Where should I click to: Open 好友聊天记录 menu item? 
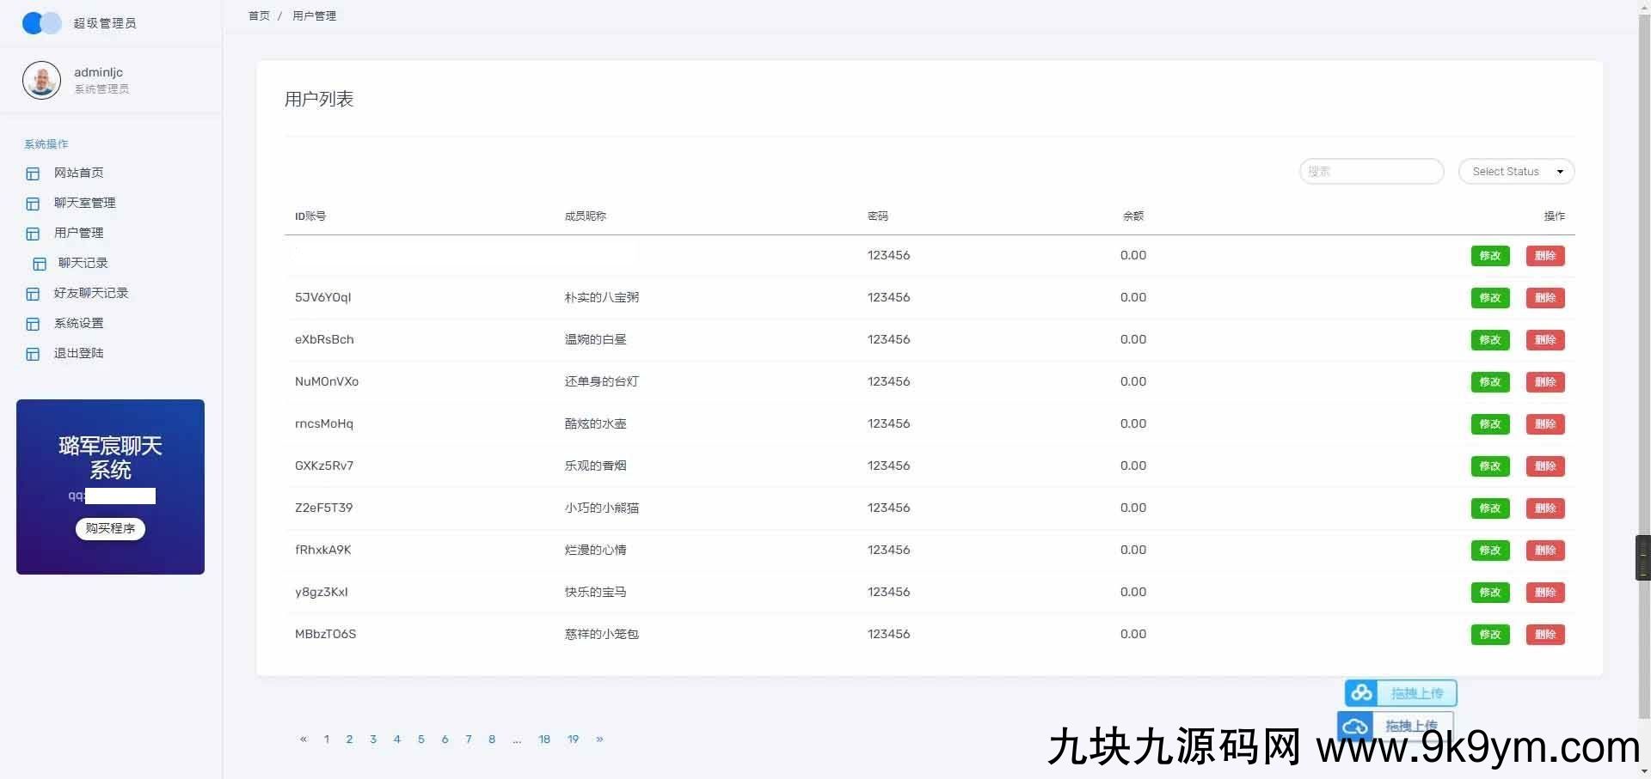coord(90,293)
